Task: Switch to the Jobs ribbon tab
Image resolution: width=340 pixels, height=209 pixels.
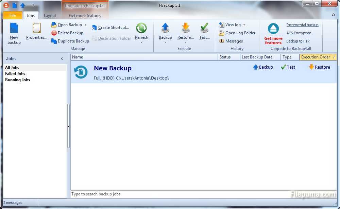Action: pos(31,15)
